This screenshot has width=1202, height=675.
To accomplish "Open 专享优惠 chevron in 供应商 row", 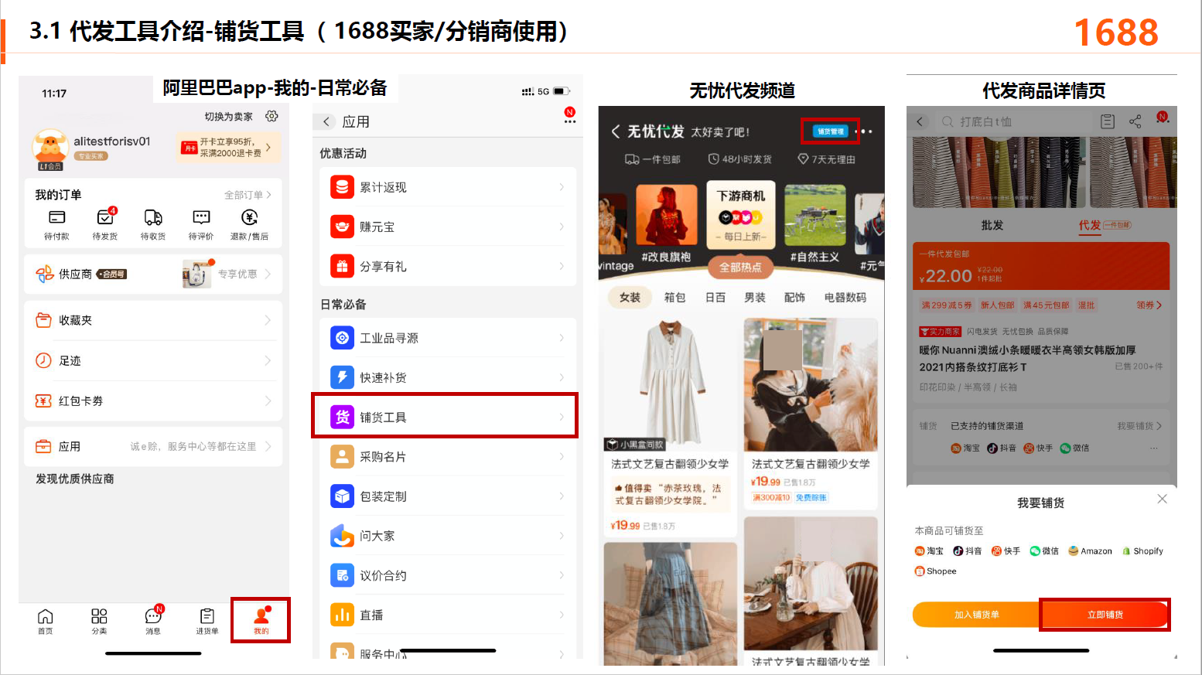I will [x=268, y=274].
